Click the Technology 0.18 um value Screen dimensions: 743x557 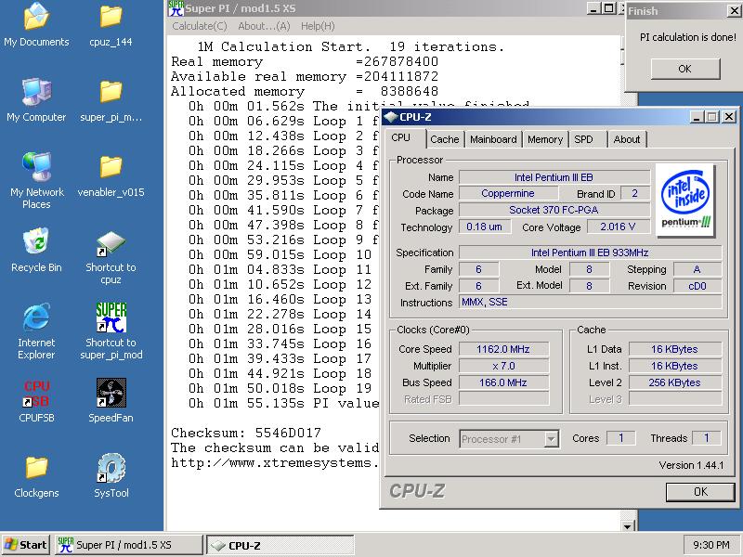(x=484, y=227)
